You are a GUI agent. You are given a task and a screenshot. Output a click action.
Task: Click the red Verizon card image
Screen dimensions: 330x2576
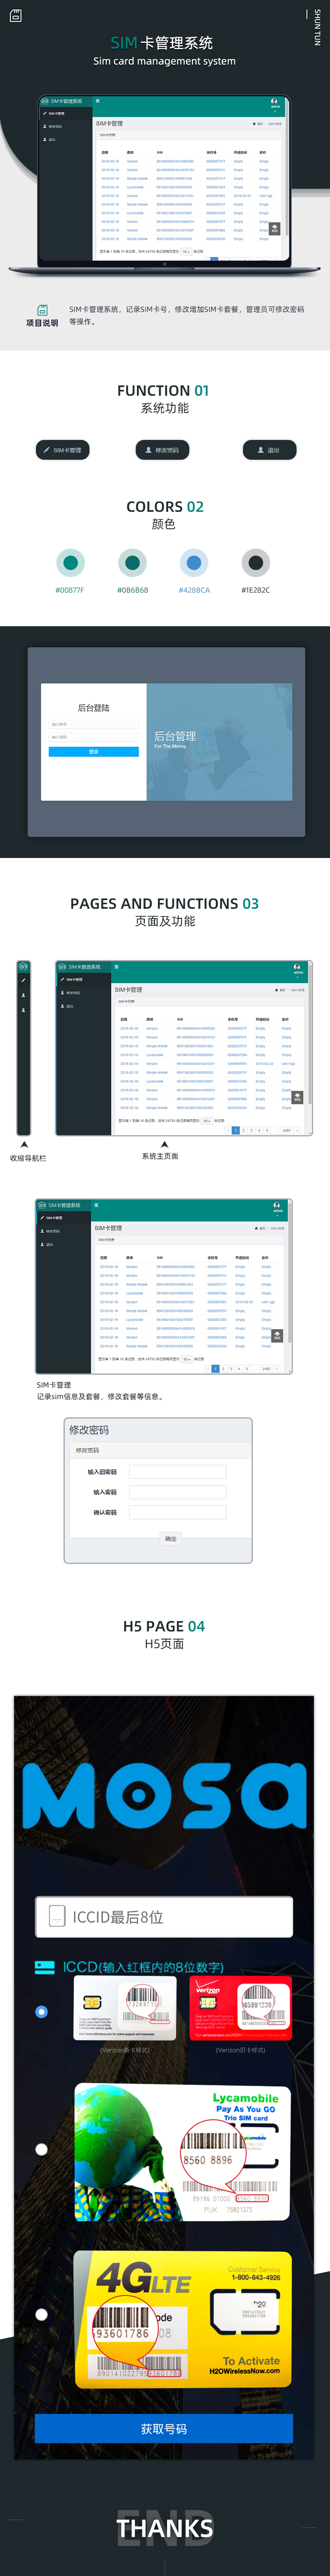click(x=240, y=2008)
